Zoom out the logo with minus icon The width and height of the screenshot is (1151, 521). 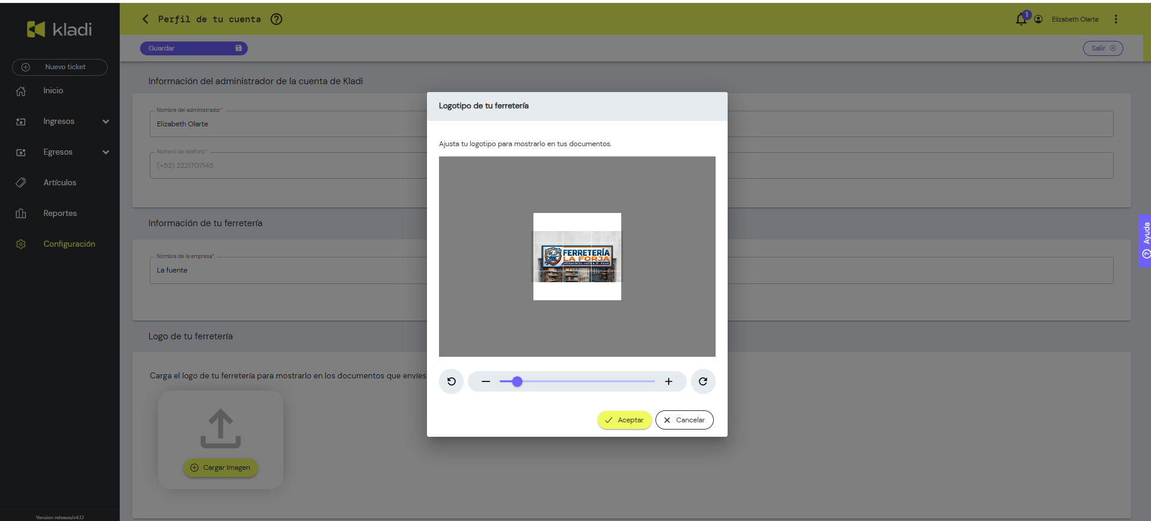pos(486,381)
